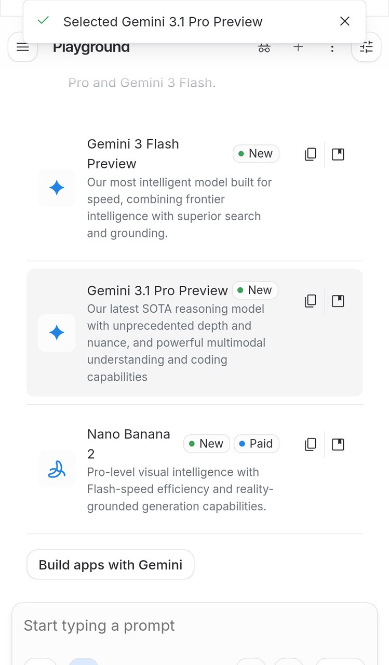Click the Nano Banana 2 banana icon
389x665 pixels.
click(57, 469)
